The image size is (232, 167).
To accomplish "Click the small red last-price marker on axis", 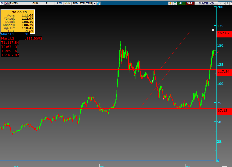I will click(x=218, y=52).
